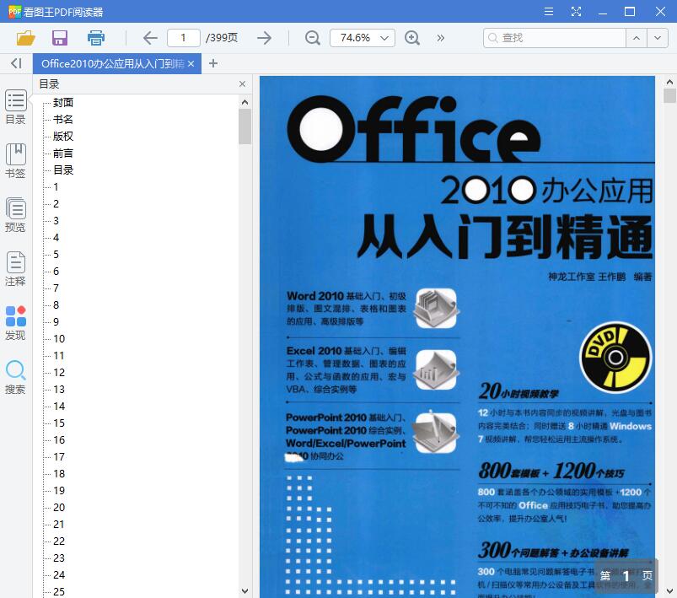Open the main menu hamburger icon

coord(548,12)
